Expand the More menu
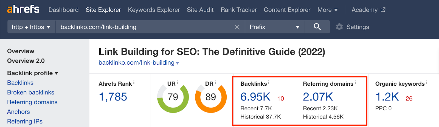This screenshot has width=439, height=127. pyautogui.click(x=327, y=10)
